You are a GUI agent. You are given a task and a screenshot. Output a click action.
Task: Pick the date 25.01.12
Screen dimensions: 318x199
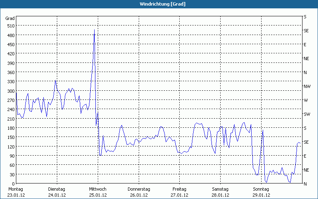[x=98, y=195]
